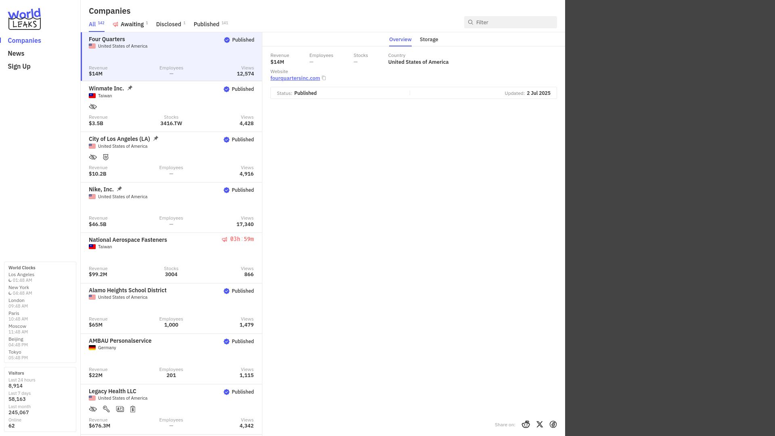Click the $676.3M revenue for Legacy Health

tap(99, 426)
